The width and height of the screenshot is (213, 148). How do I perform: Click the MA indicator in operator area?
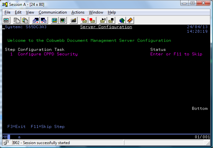coord(5,137)
